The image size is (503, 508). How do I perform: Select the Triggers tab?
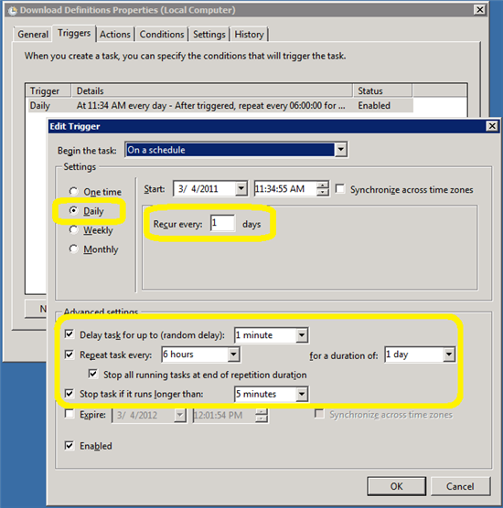(74, 33)
